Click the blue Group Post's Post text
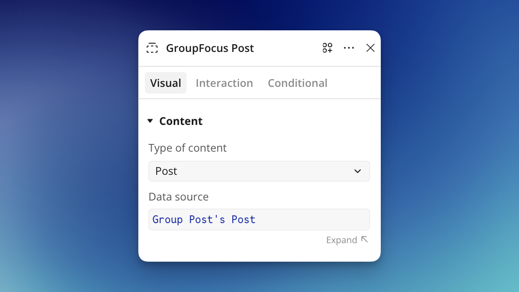The image size is (519, 292). [204, 220]
